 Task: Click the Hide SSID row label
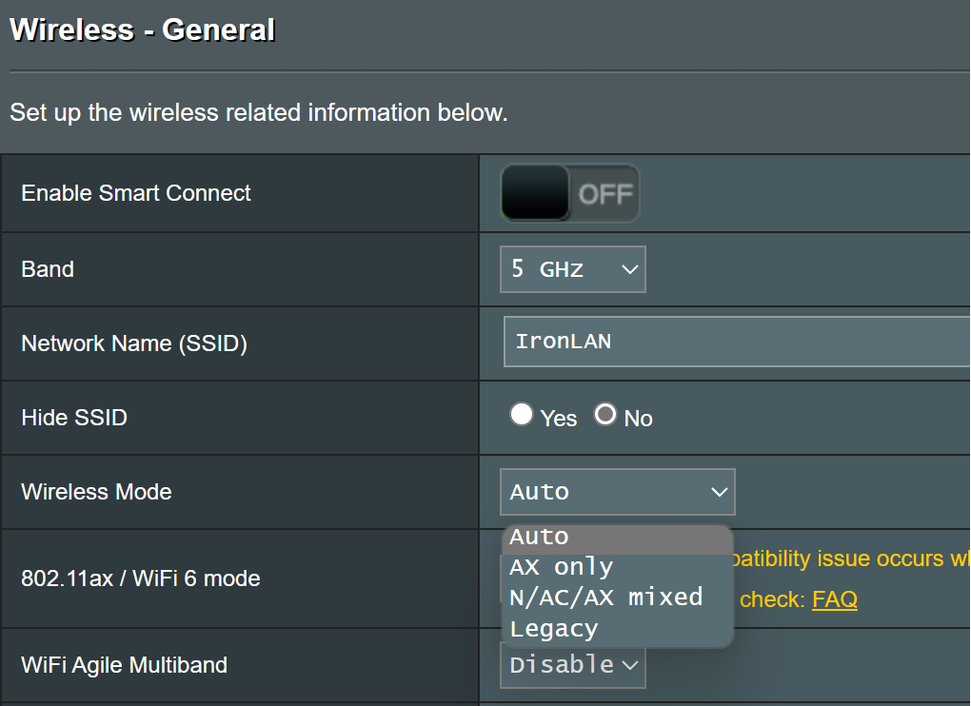pos(74,418)
